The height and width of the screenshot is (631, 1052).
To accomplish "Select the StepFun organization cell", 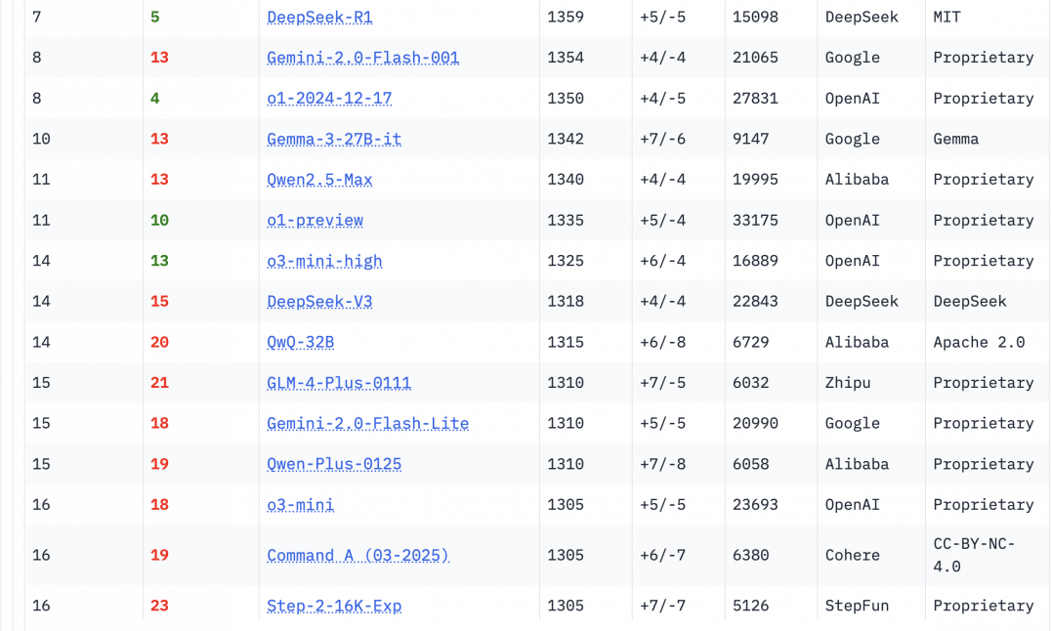I will point(857,606).
